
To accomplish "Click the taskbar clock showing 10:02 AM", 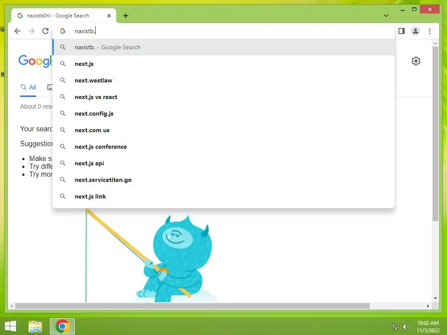I will (428, 326).
